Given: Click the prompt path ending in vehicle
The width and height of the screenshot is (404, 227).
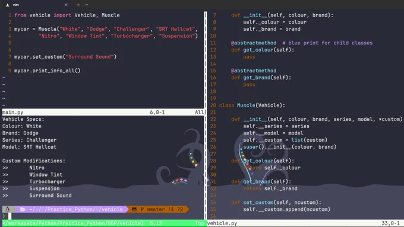Looking at the screenshot, I should 76,209.
